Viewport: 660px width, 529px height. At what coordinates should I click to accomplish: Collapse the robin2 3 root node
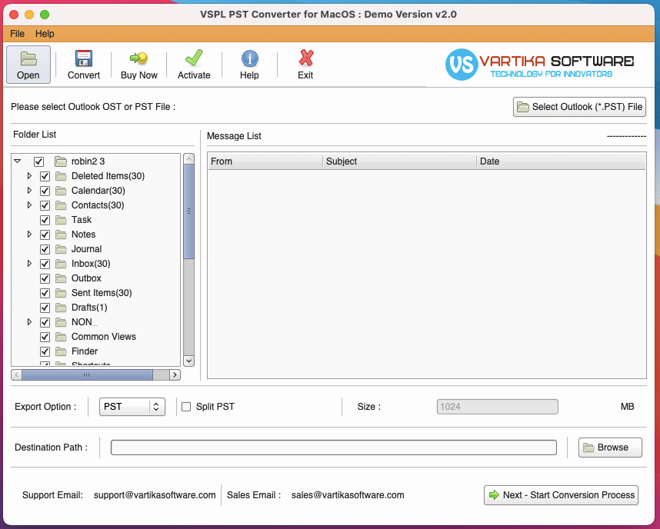click(17, 161)
